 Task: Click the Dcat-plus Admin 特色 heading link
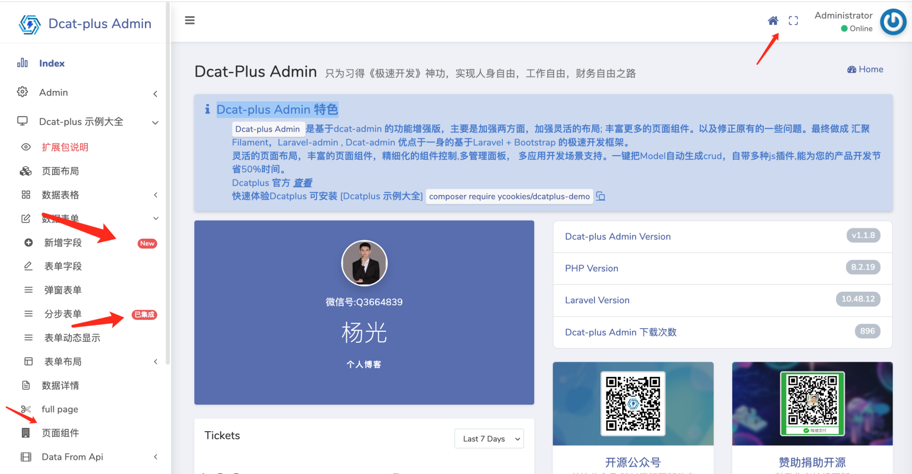[277, 110]
